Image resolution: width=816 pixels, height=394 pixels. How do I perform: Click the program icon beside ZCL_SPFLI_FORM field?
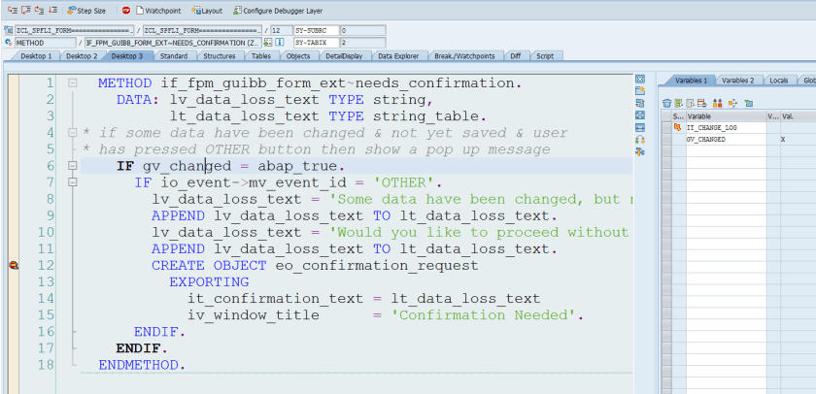pyautogui.click(x=9, y=30)
